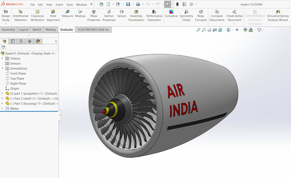
Task: Switch to the Layout tab
Action: tap(24, 29)
